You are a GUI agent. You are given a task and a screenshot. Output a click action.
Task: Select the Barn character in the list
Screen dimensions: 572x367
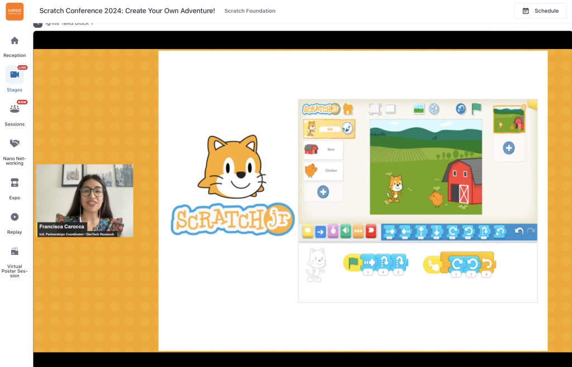pyautogui.click(x=323, y=149)
